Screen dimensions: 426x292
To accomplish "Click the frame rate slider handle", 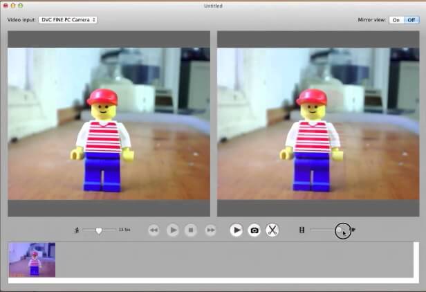I will pyautogui.click(x=99, y=230).
